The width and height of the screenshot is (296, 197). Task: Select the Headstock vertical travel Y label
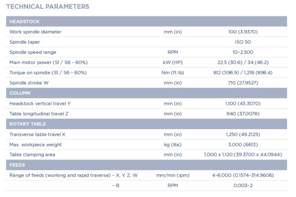pos(40,103)
